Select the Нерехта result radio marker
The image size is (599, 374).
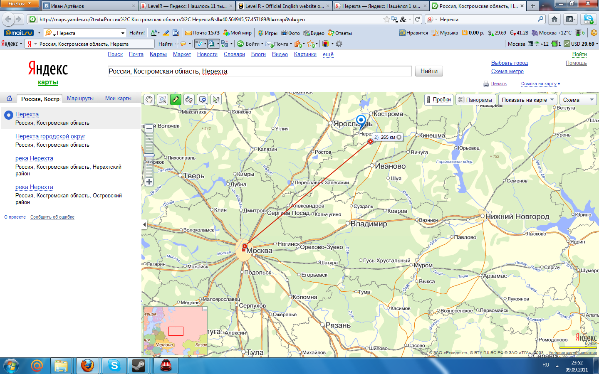pyautogui.click(x=8, y=115)
